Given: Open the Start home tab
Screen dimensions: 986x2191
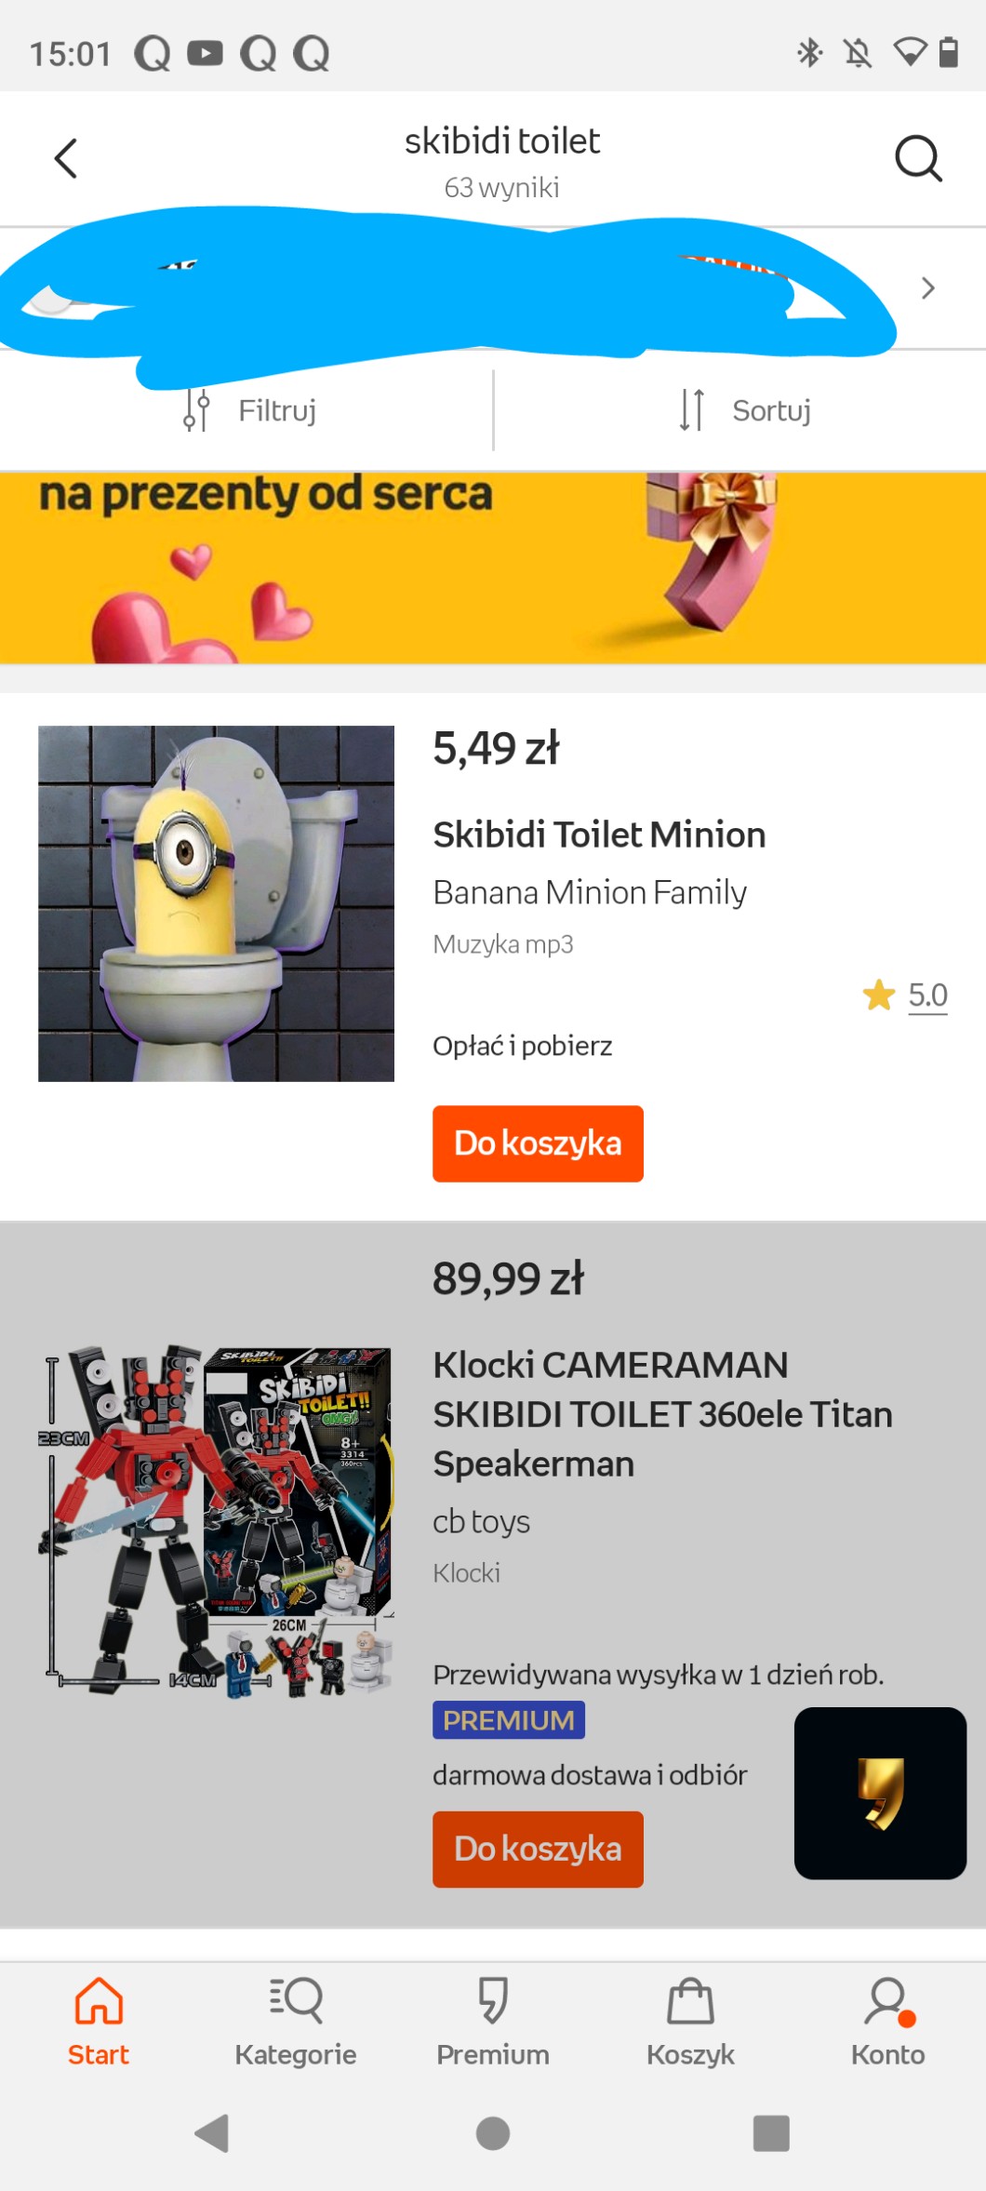Looking at the screenshot, I should coord(99,2018).
